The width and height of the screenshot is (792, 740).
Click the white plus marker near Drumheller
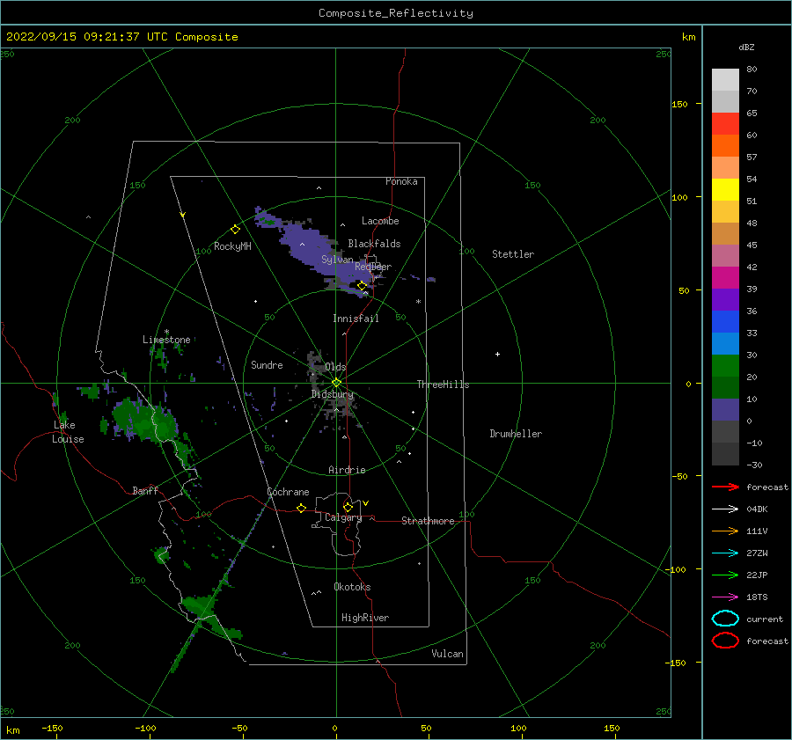[x=497, y=354]
